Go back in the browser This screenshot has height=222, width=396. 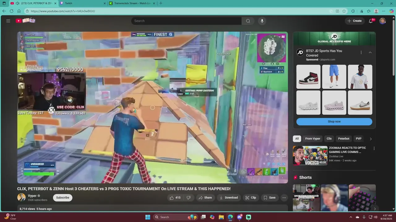point(4,11)
